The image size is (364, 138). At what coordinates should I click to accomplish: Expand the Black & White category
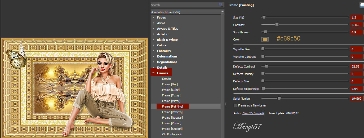pyautogui.click(x=153, y=40)
